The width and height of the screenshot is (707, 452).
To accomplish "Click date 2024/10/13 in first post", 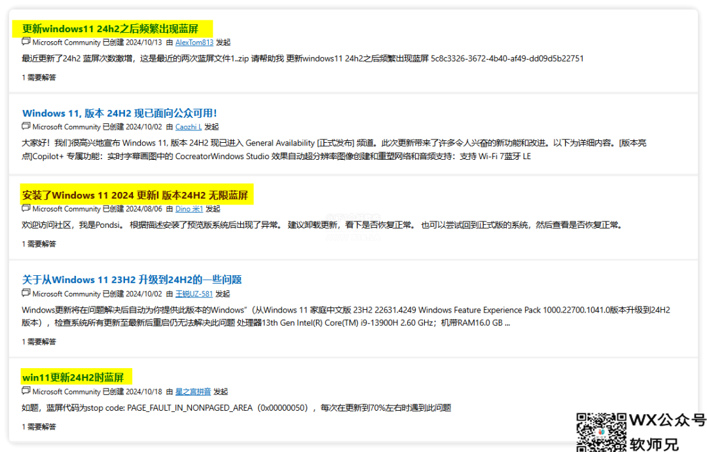I will [144, 43].
